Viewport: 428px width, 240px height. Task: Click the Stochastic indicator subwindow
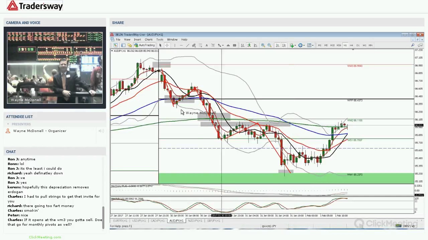(x=262, y=205)
